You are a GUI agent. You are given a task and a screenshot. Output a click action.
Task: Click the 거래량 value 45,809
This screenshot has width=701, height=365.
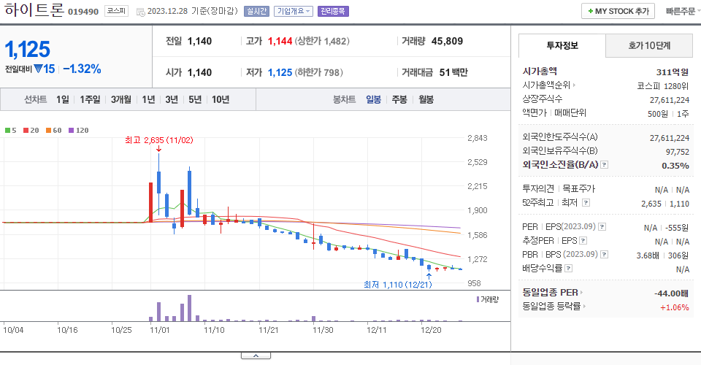pos(447,41)
